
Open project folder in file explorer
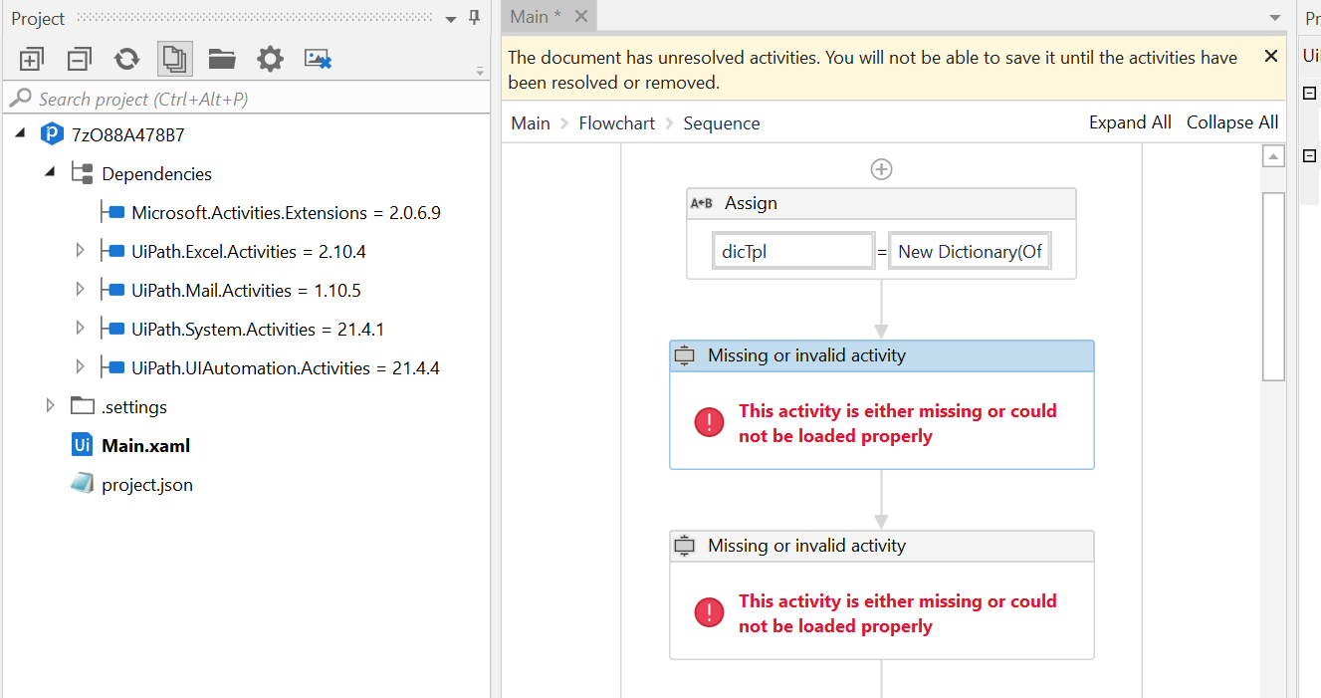pyautogui.click(x=222, y=60)
